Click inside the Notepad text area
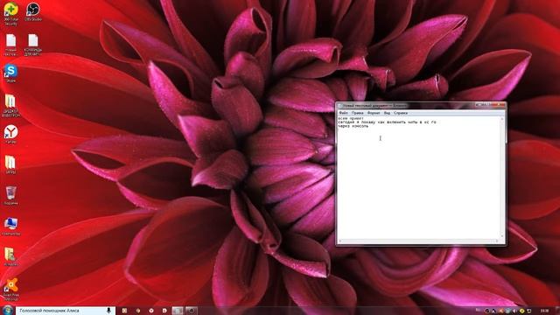 [418, 178]
